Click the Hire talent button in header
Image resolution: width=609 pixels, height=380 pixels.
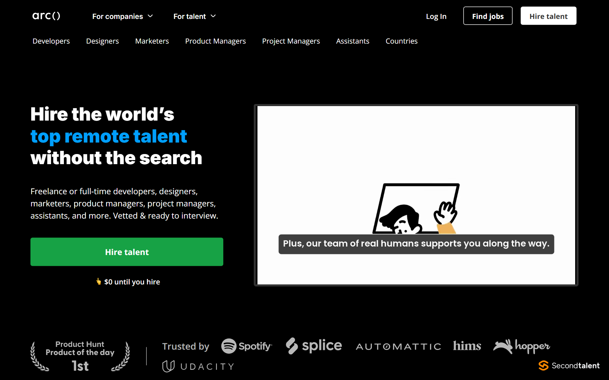point(548,16)
